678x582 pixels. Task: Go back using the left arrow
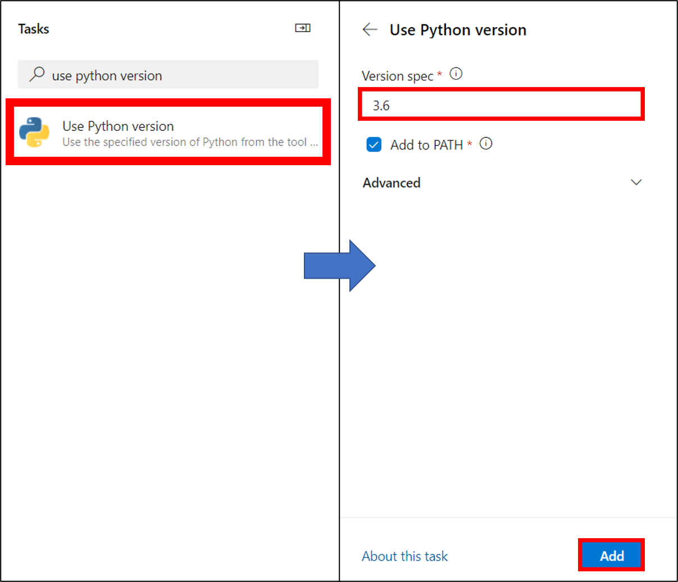pos(370,30)
